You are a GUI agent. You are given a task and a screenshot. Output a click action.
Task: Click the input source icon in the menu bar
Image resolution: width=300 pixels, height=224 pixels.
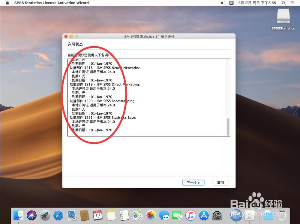[231, 3]
